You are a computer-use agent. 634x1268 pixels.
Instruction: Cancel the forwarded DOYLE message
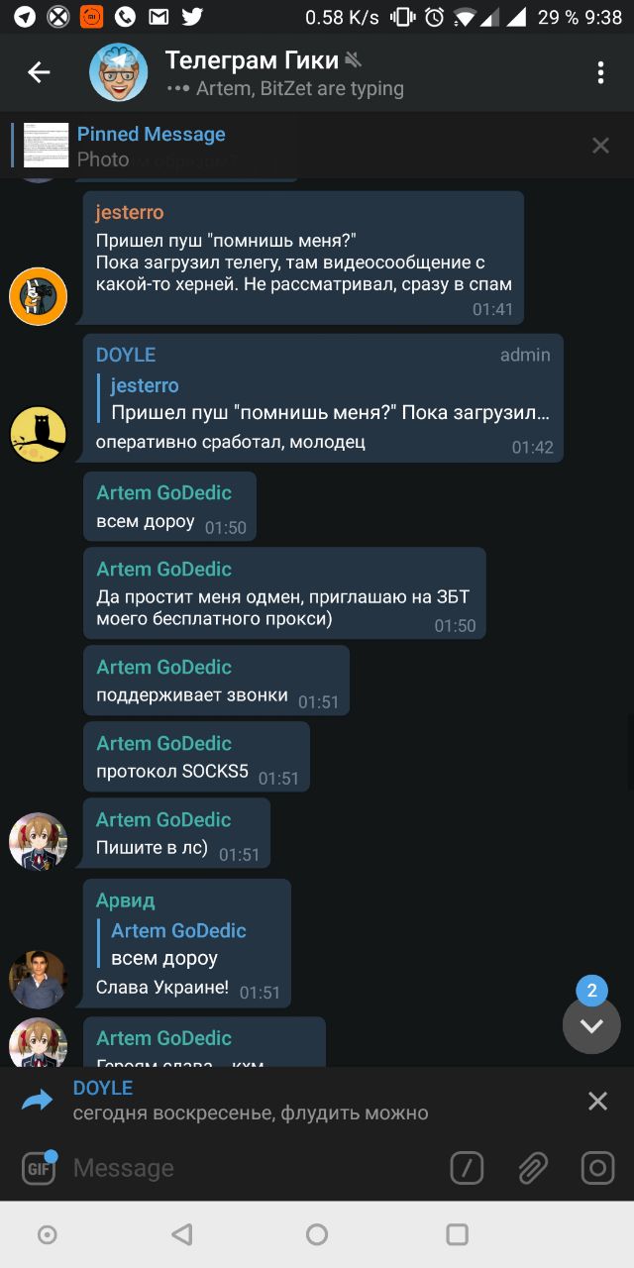[x=597, y=1101]
